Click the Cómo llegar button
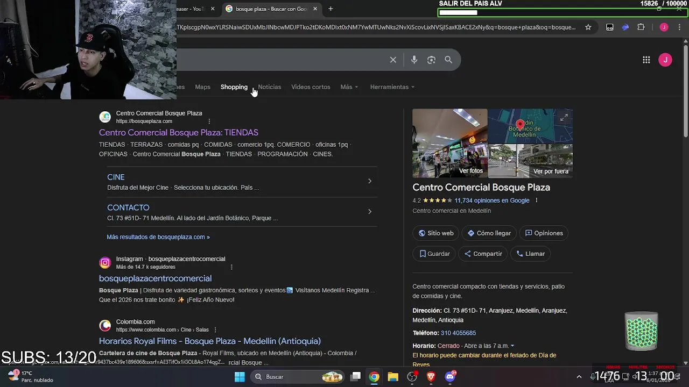The width and height of the screenshot is (689, 387). 489,233
